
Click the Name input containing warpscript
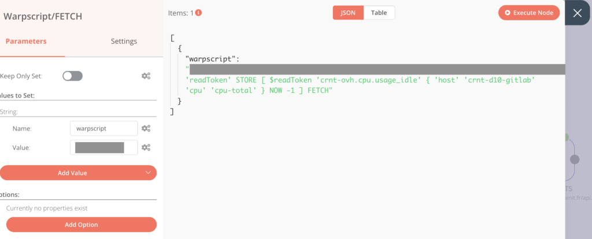103,128
